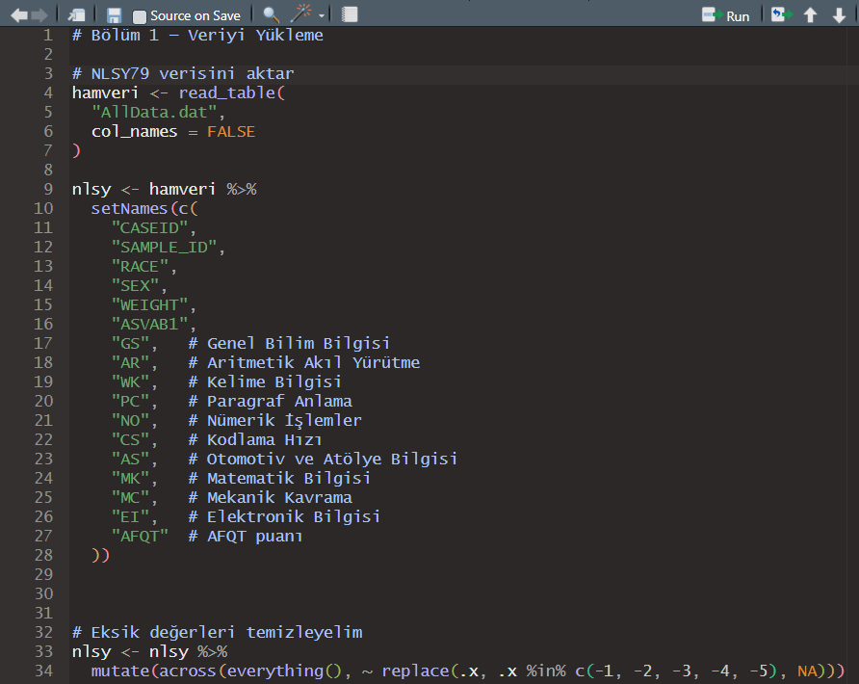The height and width of the screenshot is (684, 859).
Task: Click line number 34 in the gutter
Action: point(44,671)
